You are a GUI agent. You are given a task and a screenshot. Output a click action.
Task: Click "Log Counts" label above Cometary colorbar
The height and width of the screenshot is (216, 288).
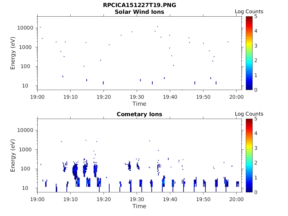pos(249,114)
